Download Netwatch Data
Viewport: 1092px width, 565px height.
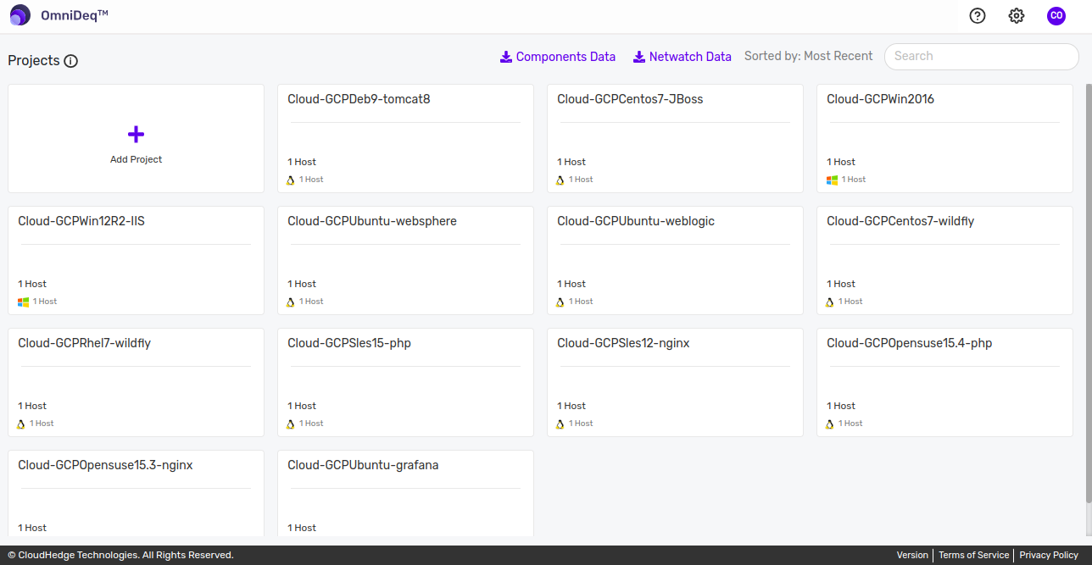[x=682, y=57]
